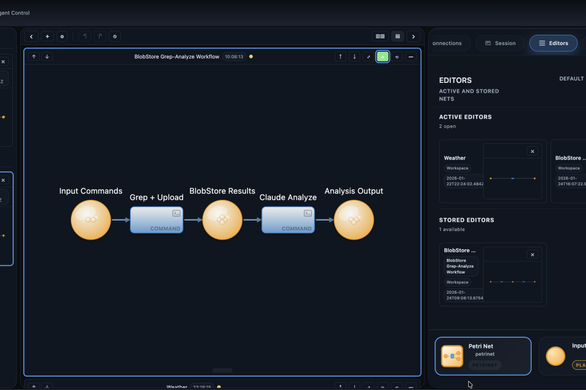586x390 pixels.
Task: Click the Input Commands place circle
Action: [x=91, y=219]
